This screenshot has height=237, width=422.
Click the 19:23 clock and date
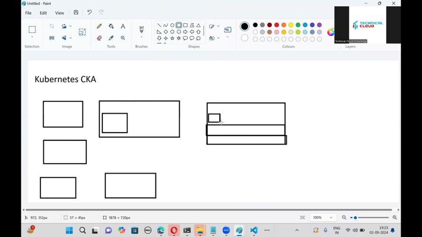pos(379,230)
